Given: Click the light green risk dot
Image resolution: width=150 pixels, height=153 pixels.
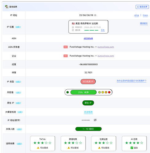Looking at the screenshot, I should tap(99, 92).
